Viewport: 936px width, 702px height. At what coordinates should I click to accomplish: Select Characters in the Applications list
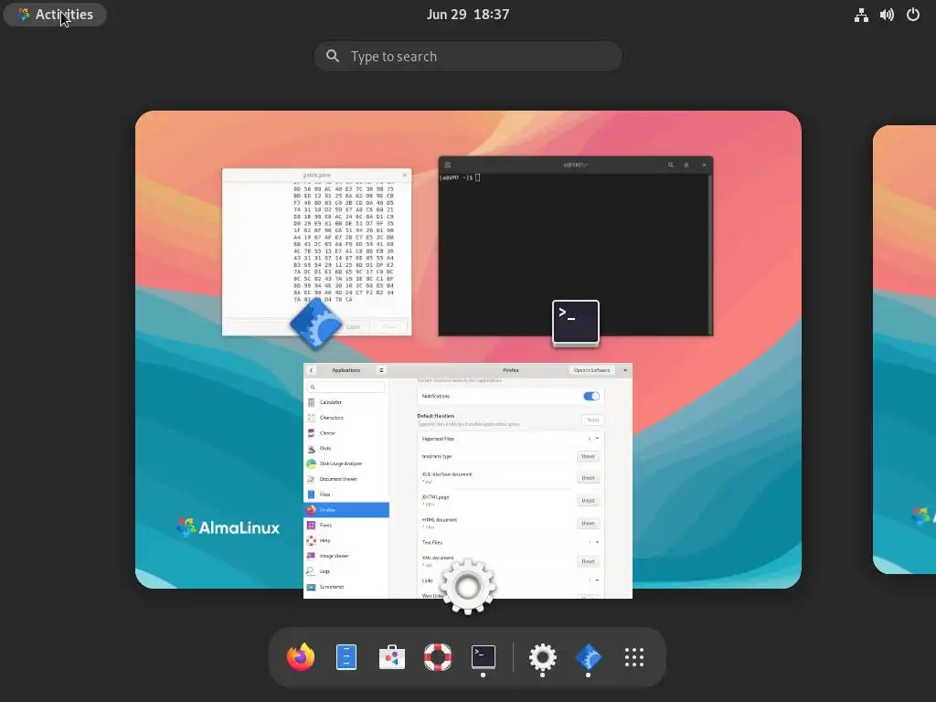[346, 418]
